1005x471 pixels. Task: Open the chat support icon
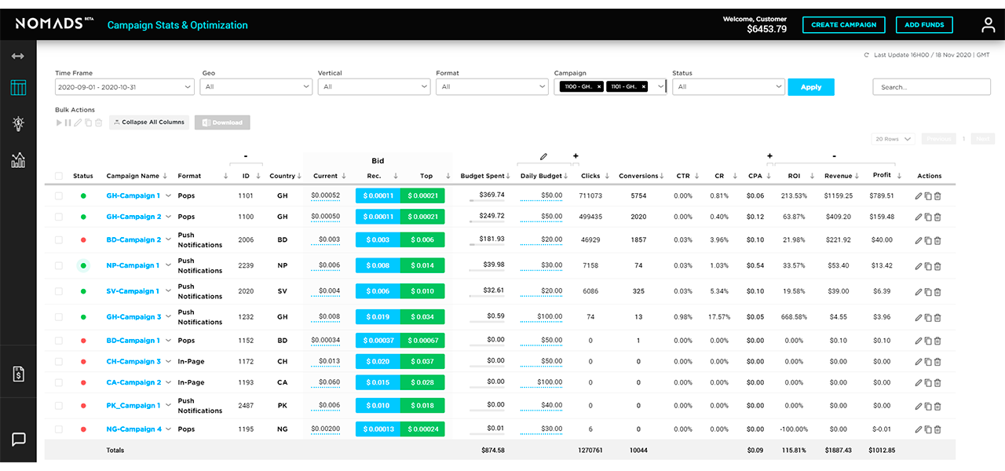pos(18,440)
